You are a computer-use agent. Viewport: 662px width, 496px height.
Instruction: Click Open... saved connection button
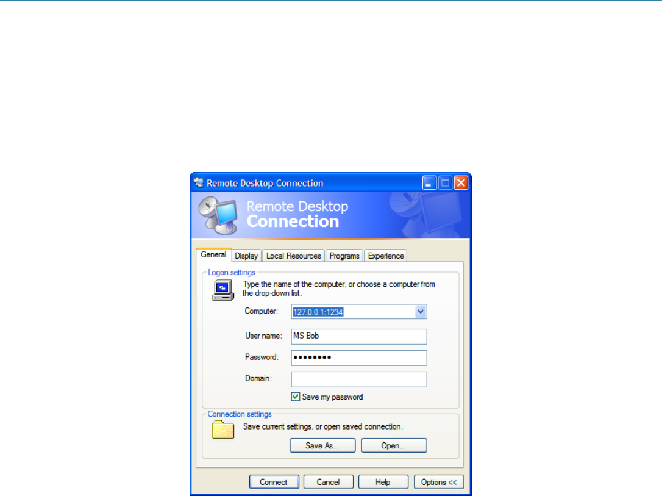point(394,445)
